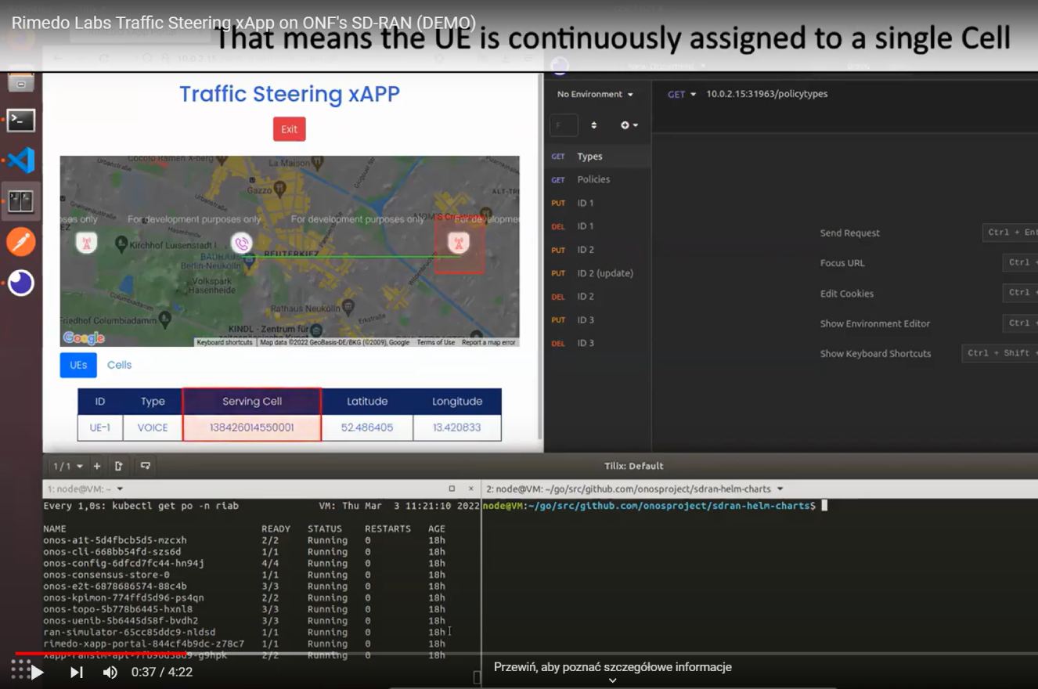Click the left cell tower marker on map
Image resolution: width=1038 pixels, height=689 pixels.
pos(86,243)
